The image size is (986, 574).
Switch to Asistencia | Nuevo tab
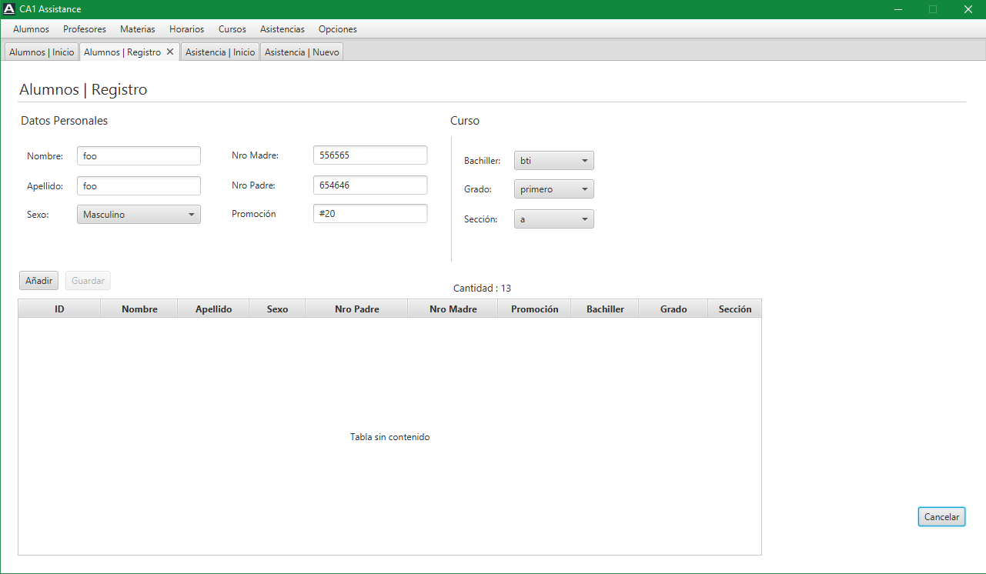[302, 52]
